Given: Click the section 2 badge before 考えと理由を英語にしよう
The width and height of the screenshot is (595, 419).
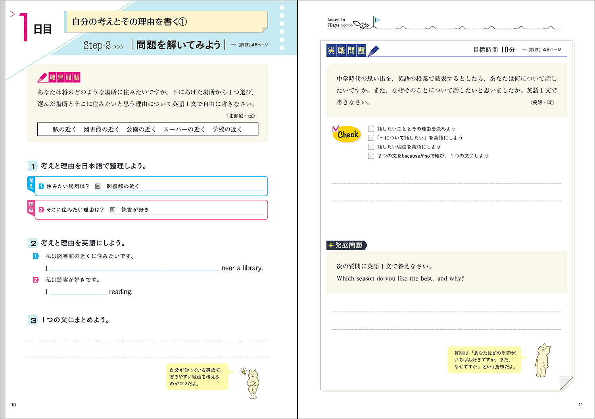Looking at the screenshot, I should (x=33, y=243).
